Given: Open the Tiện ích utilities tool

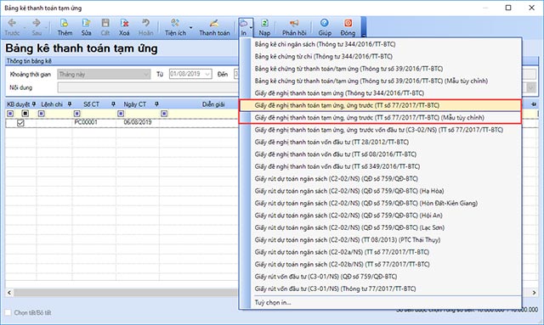Looking at the screenshot, I should point(175,27).
